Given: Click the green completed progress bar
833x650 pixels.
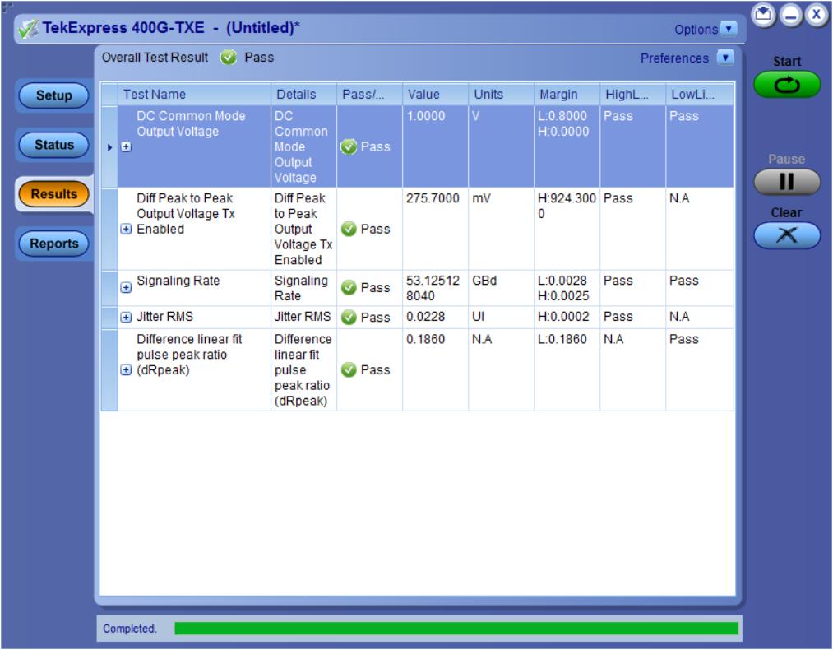Looking at the screenshot, I should [x=456, y=629].
